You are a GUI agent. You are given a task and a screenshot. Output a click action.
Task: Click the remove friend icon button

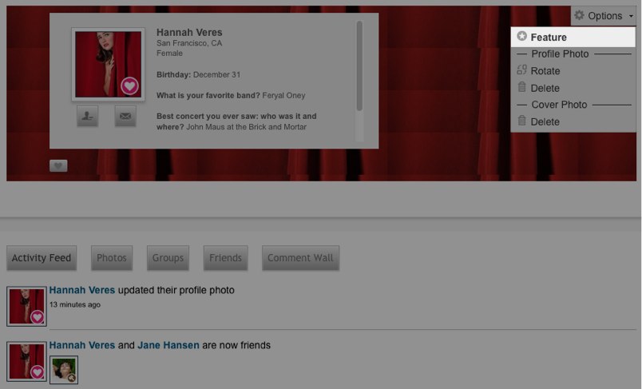[87, 117]
